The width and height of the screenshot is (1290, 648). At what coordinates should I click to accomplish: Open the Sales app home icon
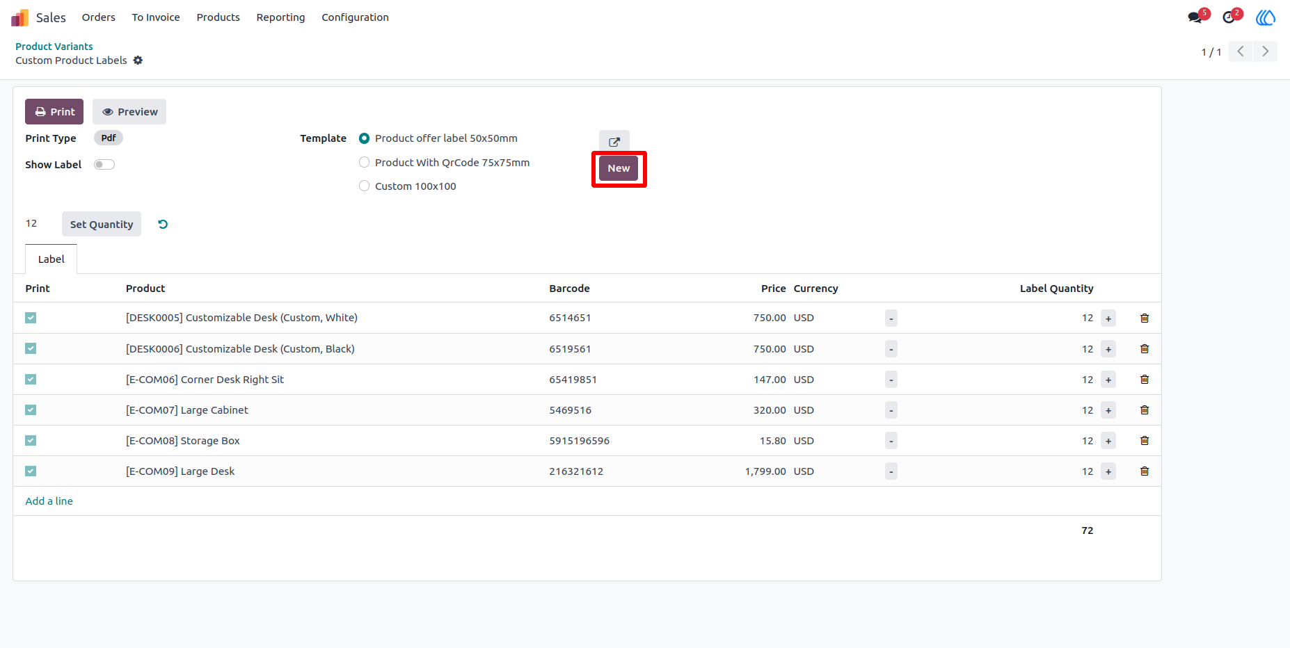click(x=19, y=17)
